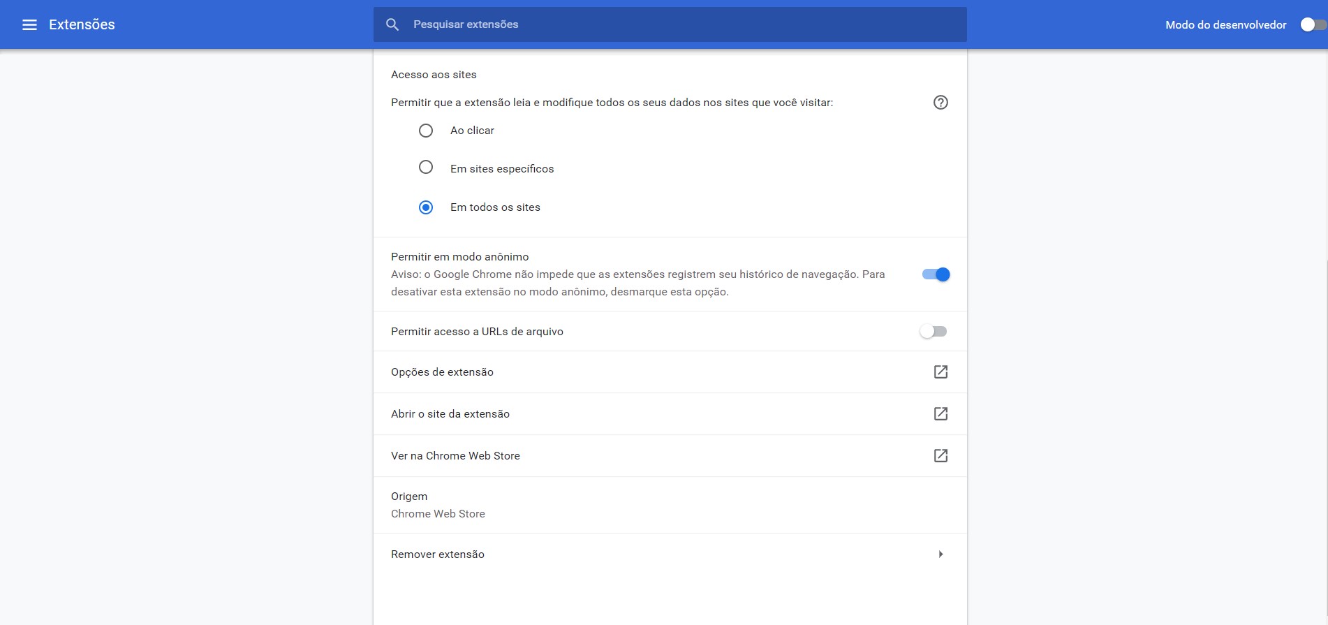Screen dimensions: 1328x625
Task: Click Permitir em modo anônimo title text
Action: 459,257
